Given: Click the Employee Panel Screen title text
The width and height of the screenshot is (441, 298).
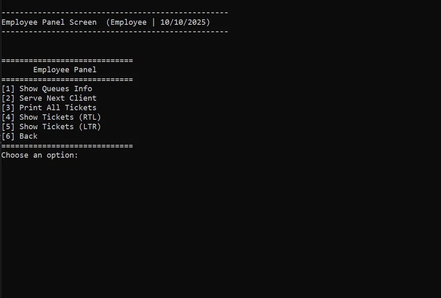Looking at the screenshot, I should [49, 22].
